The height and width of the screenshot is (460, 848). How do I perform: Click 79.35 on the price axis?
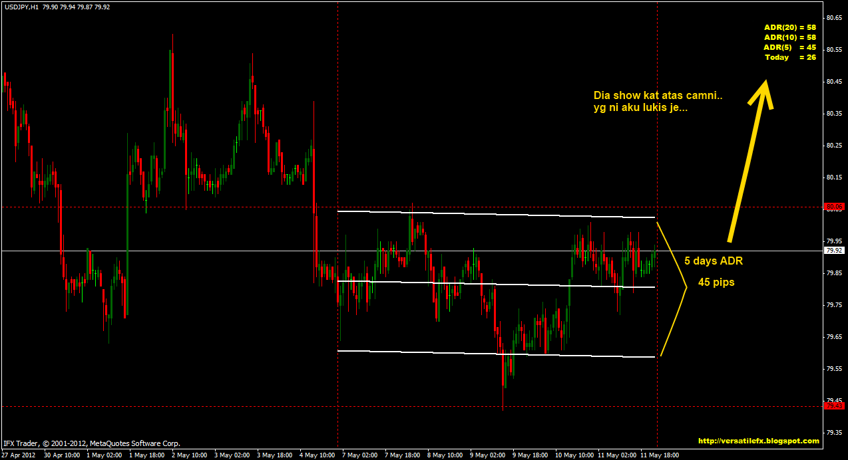point(835,433)
